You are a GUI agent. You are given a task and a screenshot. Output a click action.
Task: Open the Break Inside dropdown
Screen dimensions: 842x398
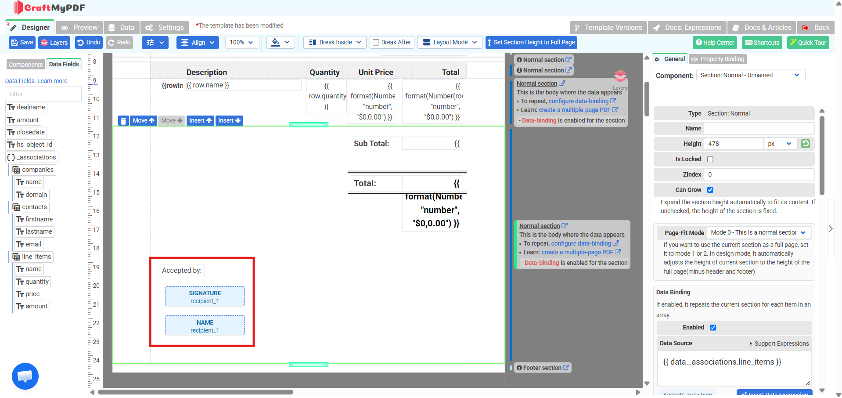pyautogui.click(x=335, y=42)
